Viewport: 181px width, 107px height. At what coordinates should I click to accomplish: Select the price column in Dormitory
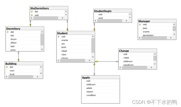coord(23,50)
